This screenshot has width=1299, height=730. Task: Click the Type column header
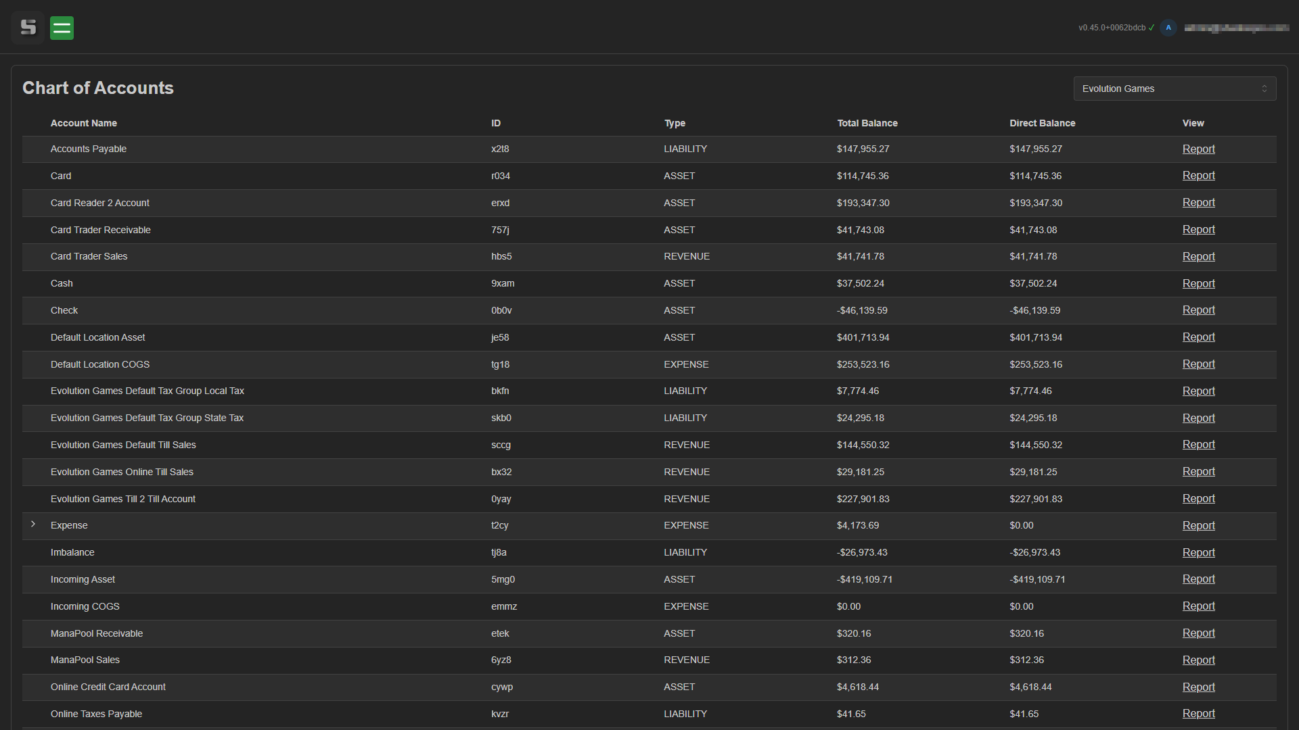click(675, 123)
